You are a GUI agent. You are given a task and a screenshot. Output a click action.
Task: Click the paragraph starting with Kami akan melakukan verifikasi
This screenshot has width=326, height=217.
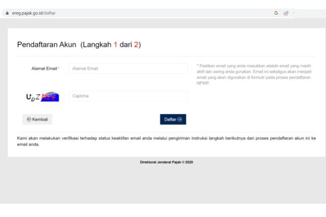[167, 141]
